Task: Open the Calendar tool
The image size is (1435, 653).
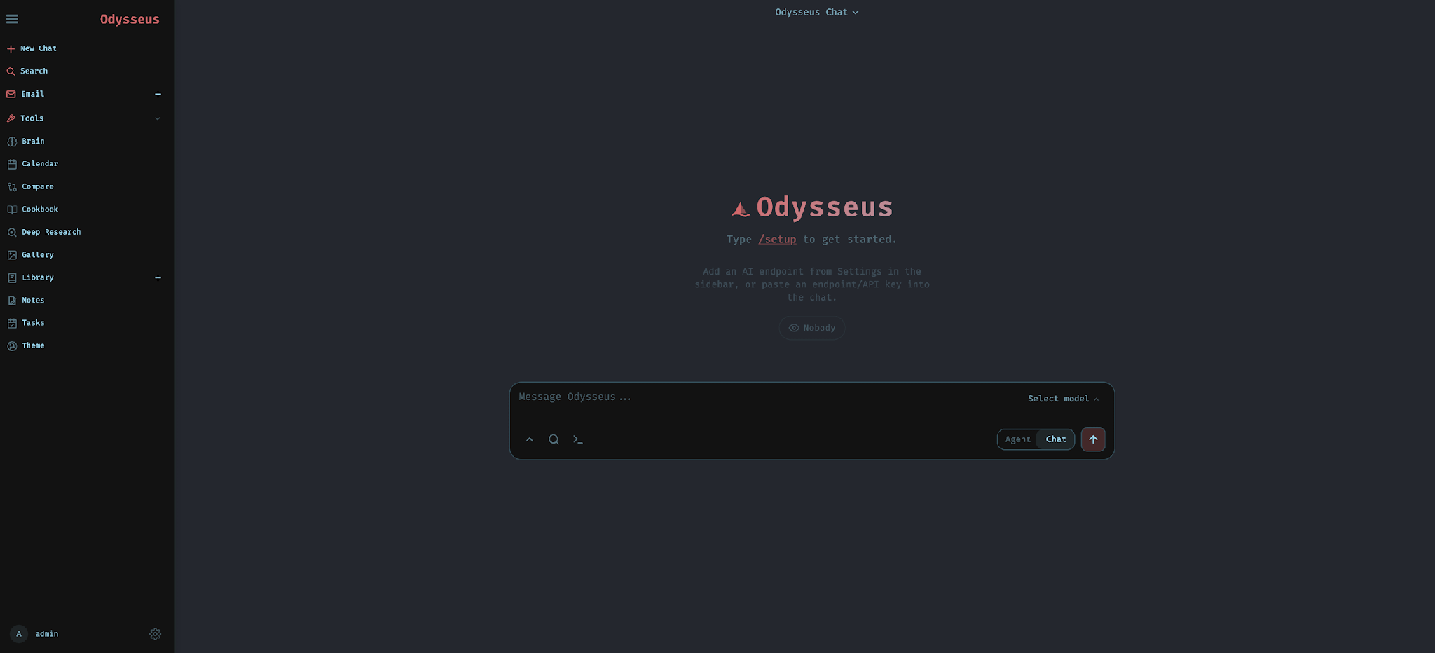Action: point(40,164)
